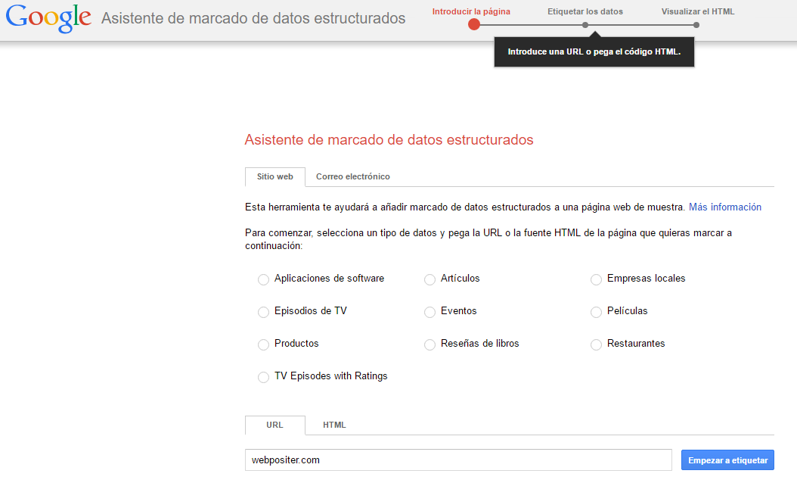This screenshot has height=483, width=797.
Task: Select TV Episodes with Ratings option
Action: (263, 377)
